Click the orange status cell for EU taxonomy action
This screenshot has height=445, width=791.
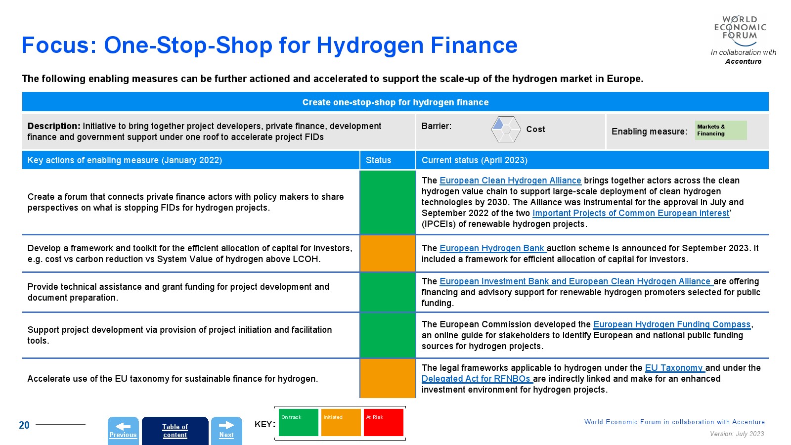pos(388,378)
